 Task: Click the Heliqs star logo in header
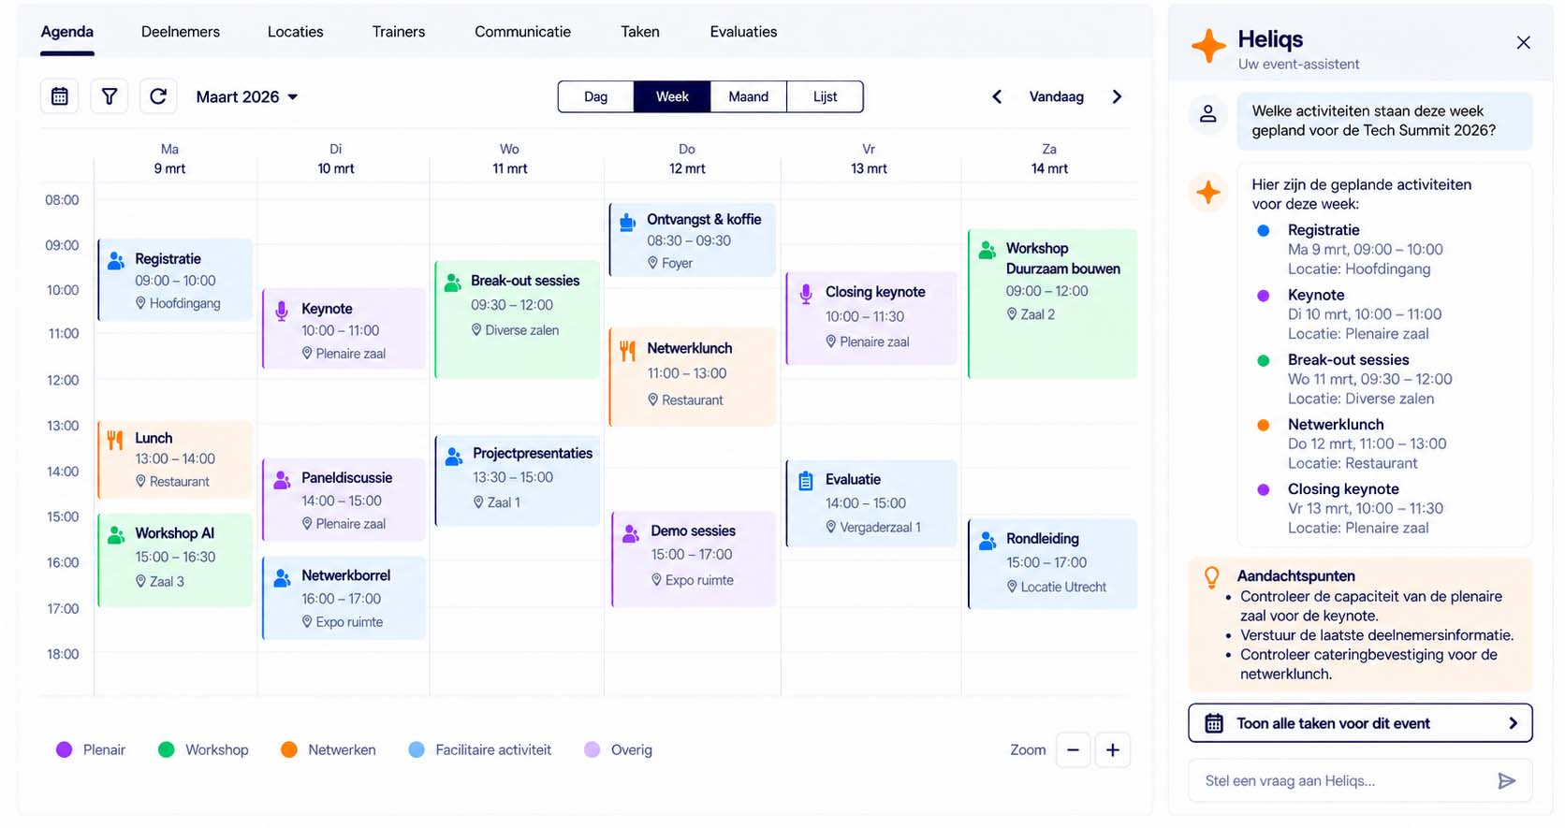(x=1208, y=46)
